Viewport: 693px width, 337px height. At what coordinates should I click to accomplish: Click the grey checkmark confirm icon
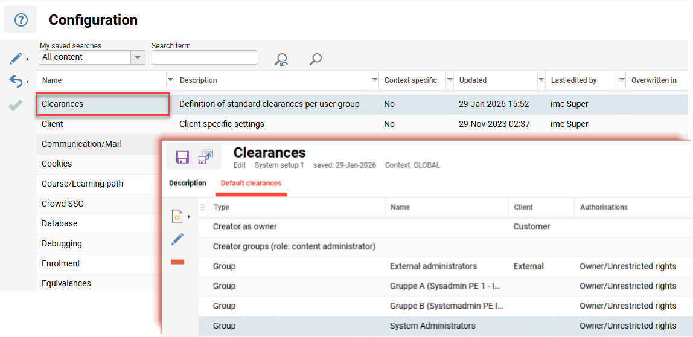click(16, 105)
